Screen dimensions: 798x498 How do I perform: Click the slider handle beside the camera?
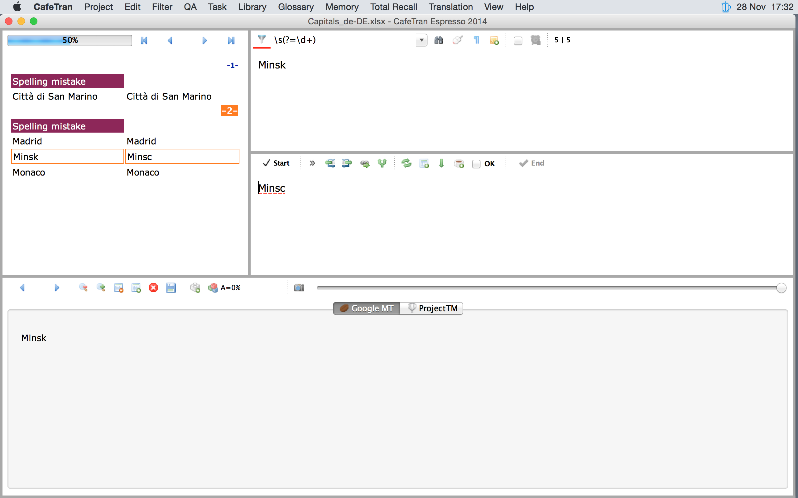781,288
